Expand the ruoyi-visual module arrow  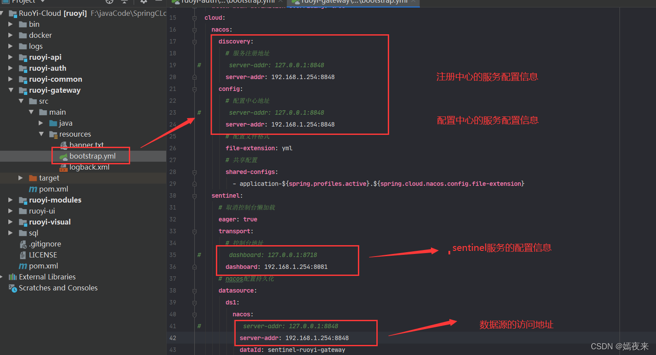[11, 222]
